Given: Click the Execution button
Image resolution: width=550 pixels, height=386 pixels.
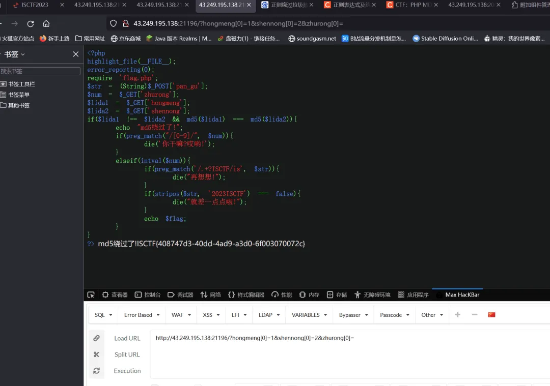Looking at the screenshot, I should coord(127,371).
